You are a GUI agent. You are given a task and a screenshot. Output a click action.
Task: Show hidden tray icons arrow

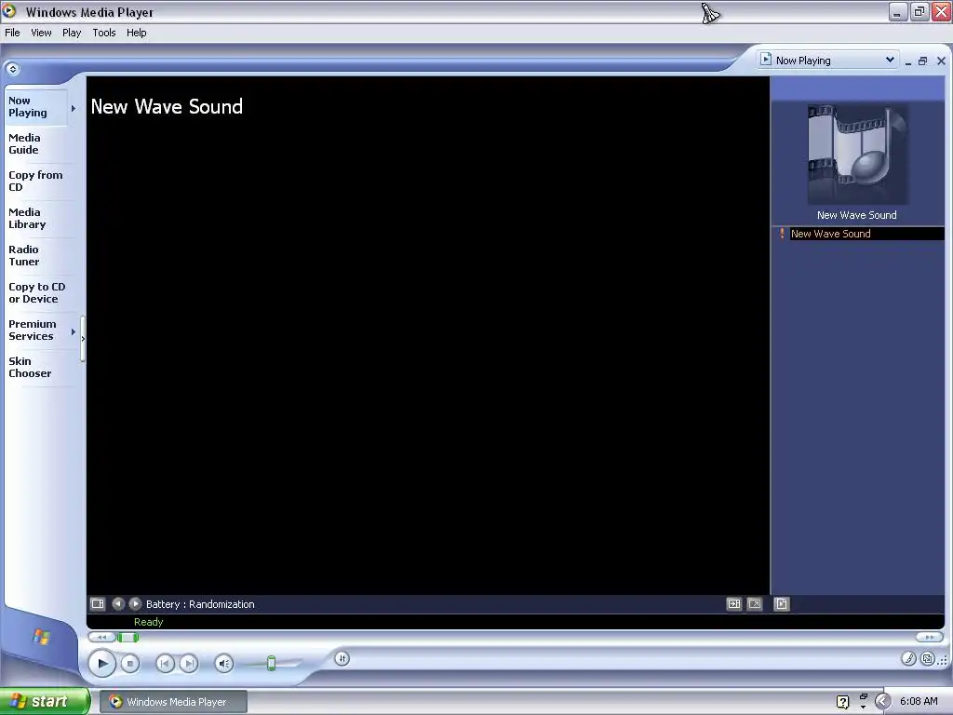click(x=883, y=702)
